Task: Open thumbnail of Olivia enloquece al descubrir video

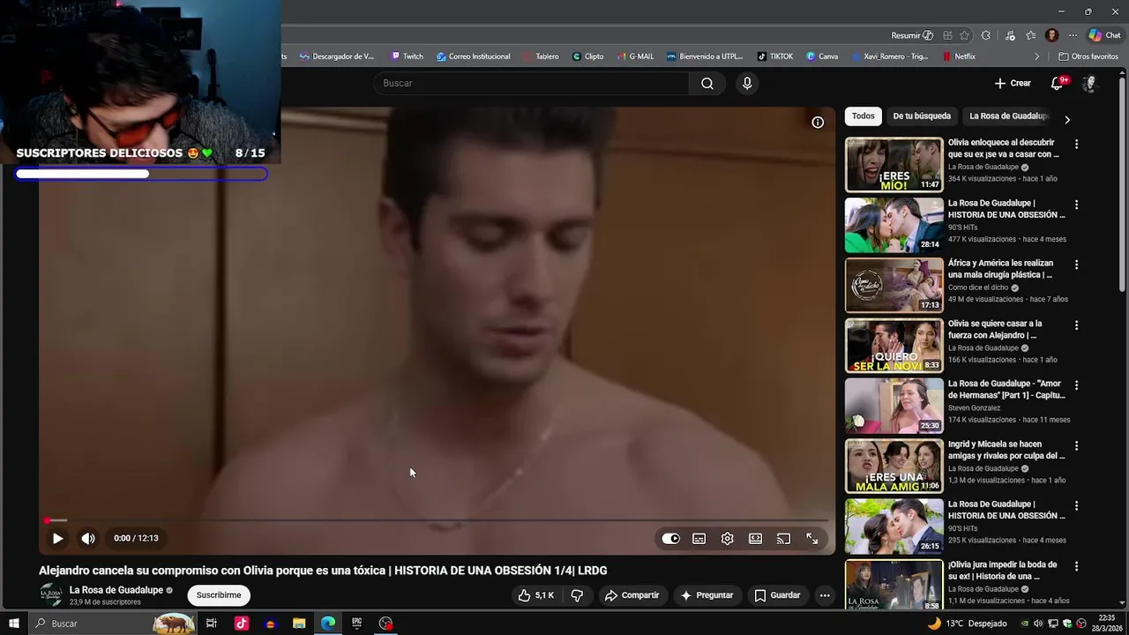Action: 894,165
